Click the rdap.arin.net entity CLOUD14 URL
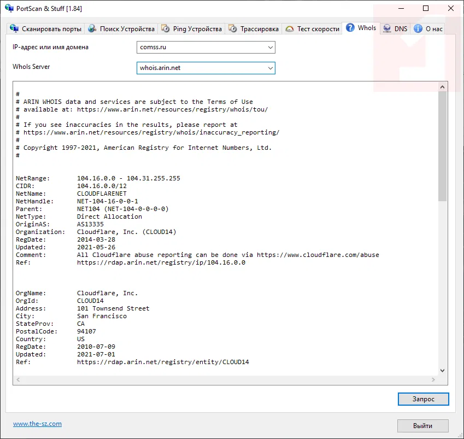This screenshot has width=464, height=439. [163, 362]
